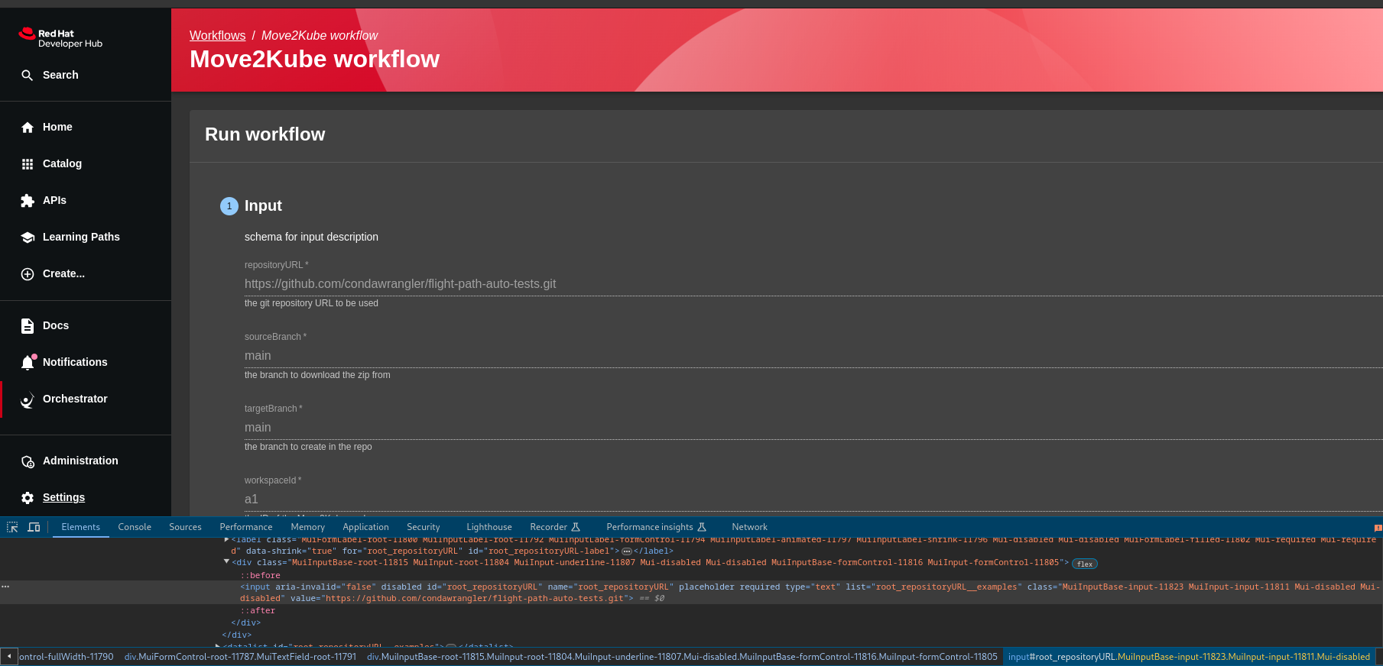This screenshot has width=1383, height=666.
Task: Select the ::before pseudo-element row
Action: click(261, 576)
